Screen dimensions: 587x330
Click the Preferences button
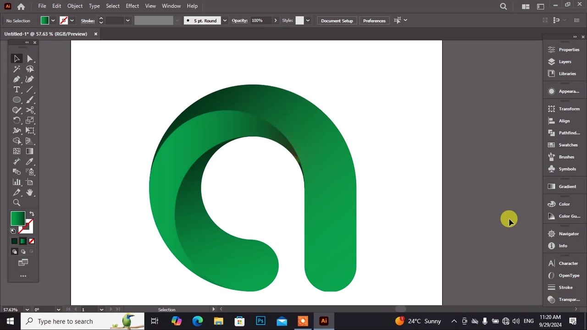coord(374,21)
